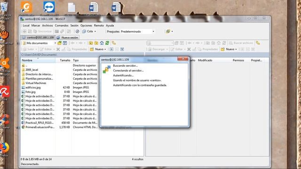Select files with the local plus icon
This screenshot has width=301, height=169.
click(x=111, y=49)
